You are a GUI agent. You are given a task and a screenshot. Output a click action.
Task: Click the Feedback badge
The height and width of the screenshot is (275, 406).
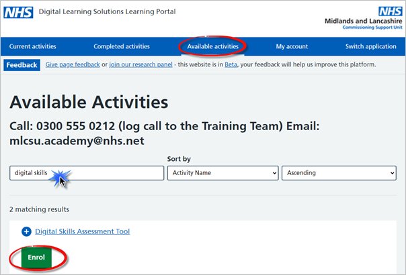(x=22, y=65)
